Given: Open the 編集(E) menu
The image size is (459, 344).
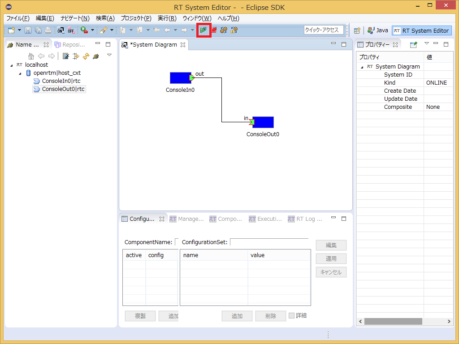Looking at the screenshot, I should pyautogui.click(x=45, y=18).
